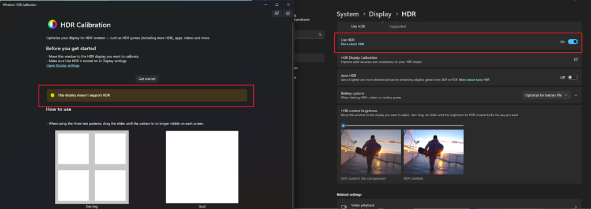Screen dimensions: 591x209
Task: Click the HDR content preview image
Action: click(433, 152)
